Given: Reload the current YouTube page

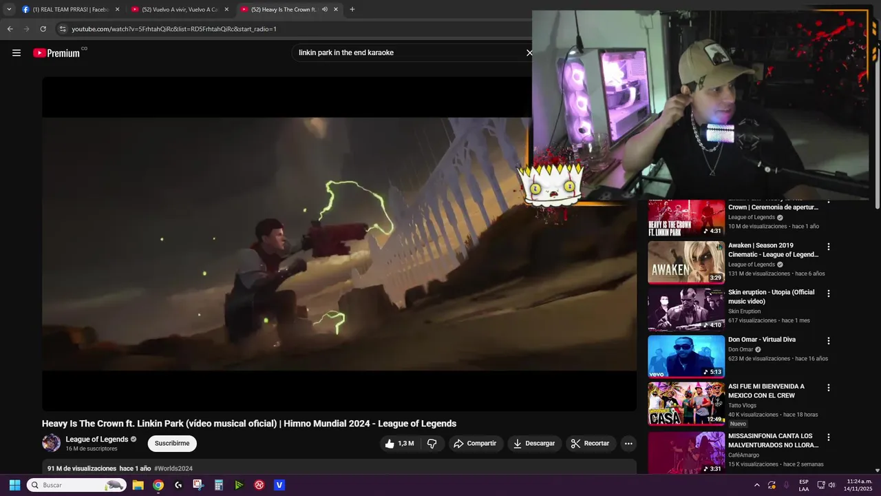Looking at the screenshot, I should tap(43, 29).
